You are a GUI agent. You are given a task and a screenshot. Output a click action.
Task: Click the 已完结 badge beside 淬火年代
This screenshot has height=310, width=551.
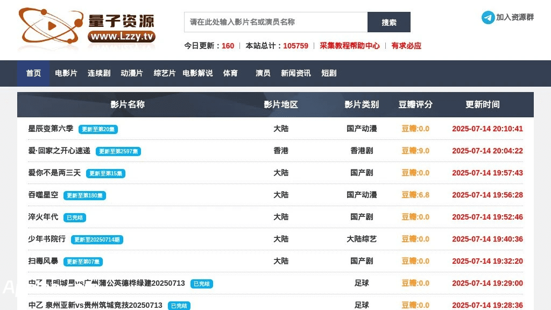74,217
